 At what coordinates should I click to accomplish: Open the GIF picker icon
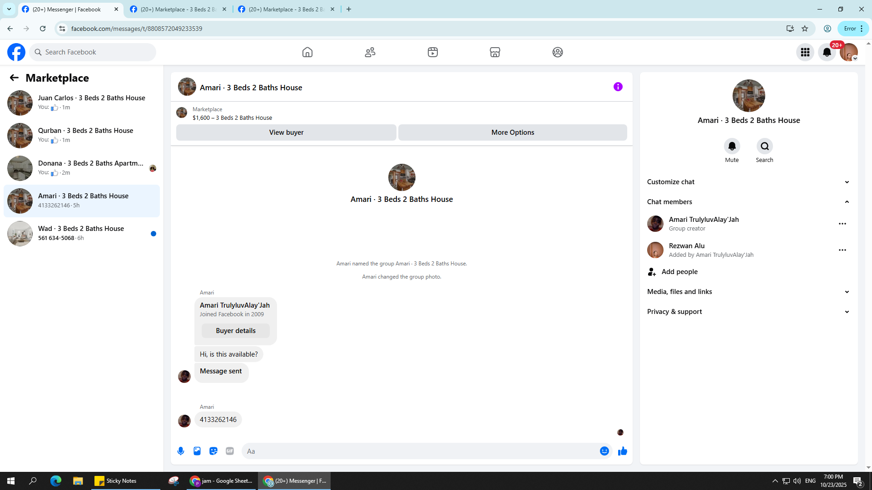click(x=230, y=451)
